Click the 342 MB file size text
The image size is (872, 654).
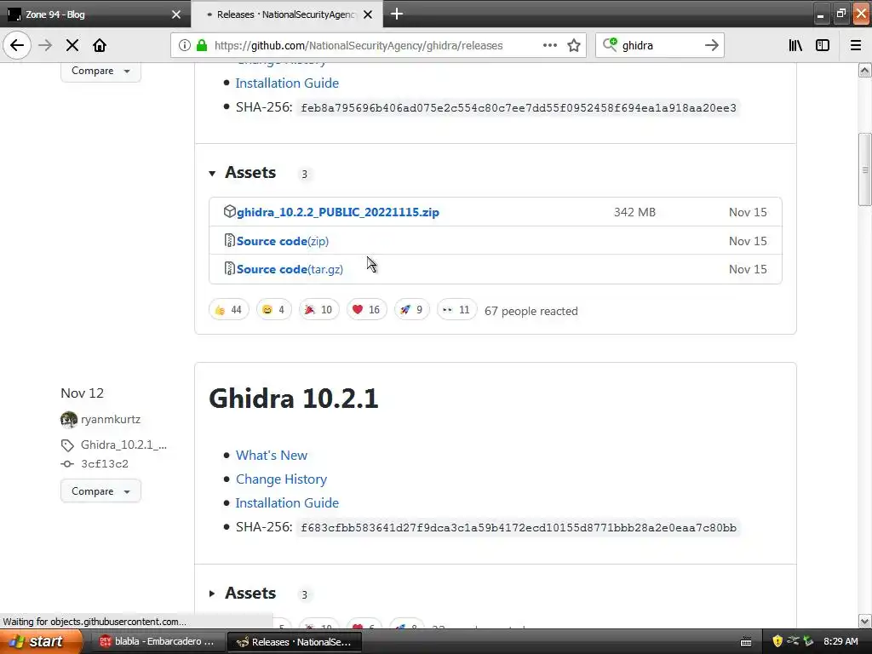[634, 212]
